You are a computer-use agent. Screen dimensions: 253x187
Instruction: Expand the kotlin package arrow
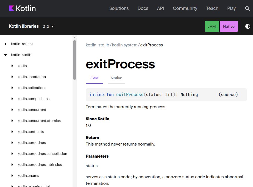coord(12,66)
